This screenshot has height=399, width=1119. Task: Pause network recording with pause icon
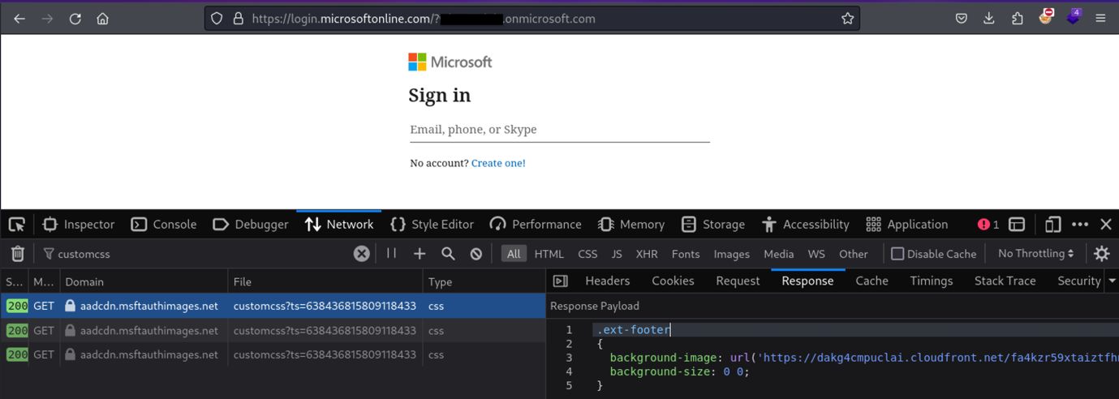click(x=391, y=254)
